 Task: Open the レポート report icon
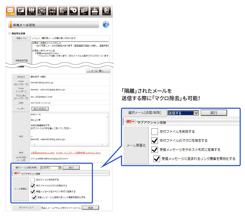[x=21, y=11]
